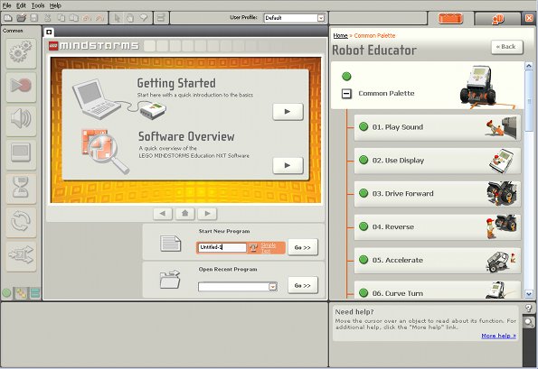
Task: Open the More help link
Action: (498, 336)
